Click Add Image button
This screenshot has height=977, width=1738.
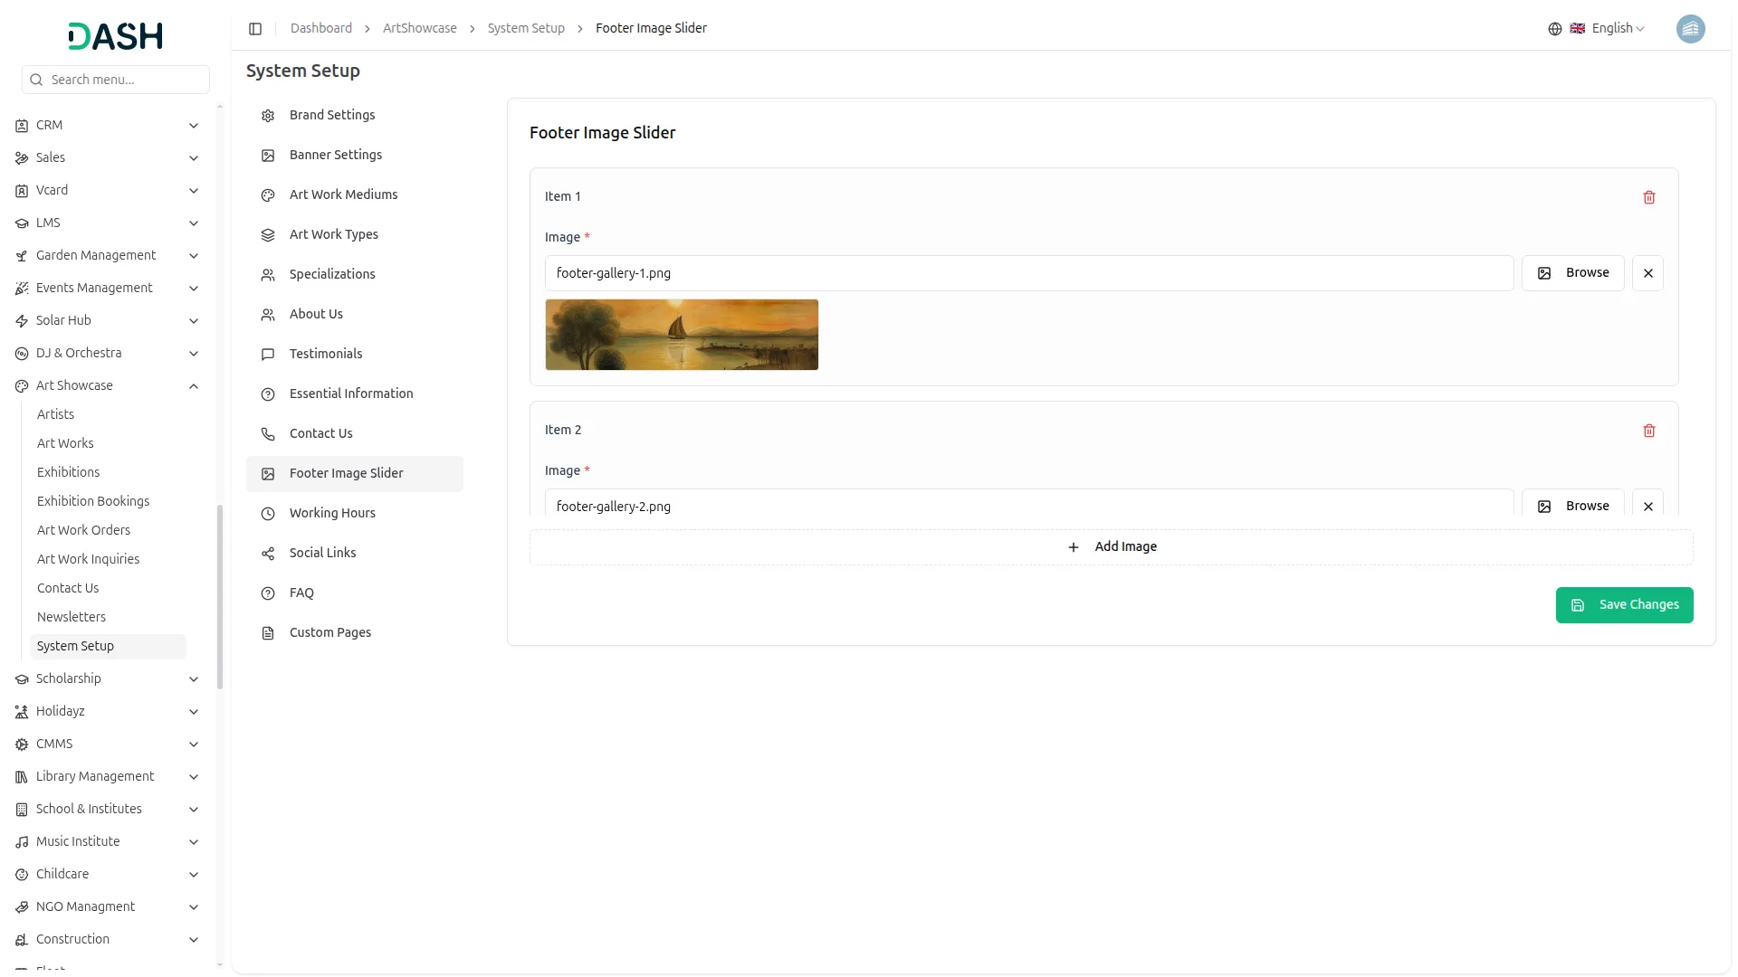pyautogui.click(x=1112, y=547)
